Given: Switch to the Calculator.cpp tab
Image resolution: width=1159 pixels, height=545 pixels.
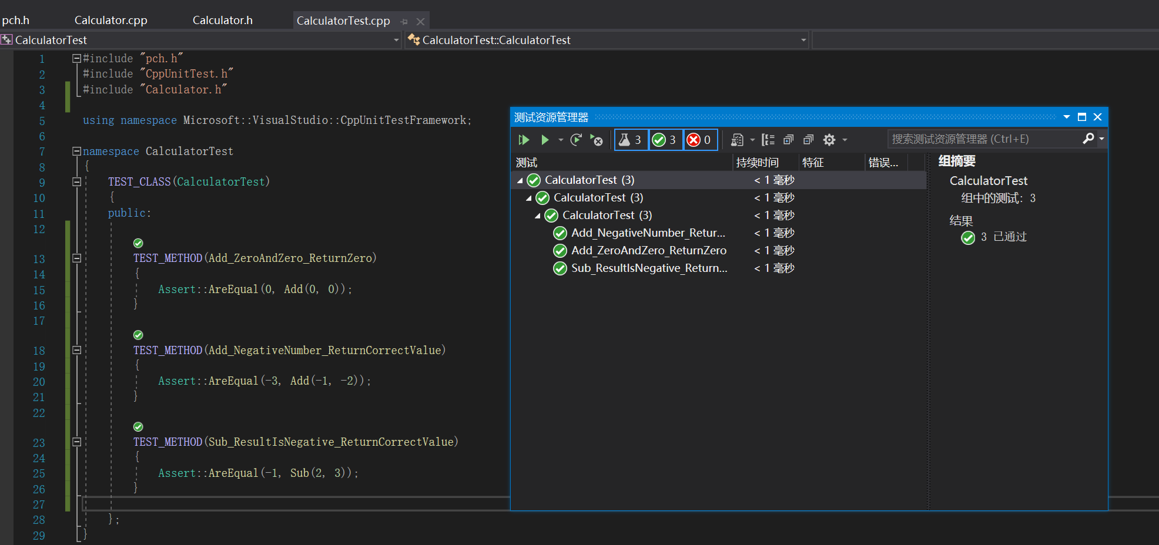Looking at the screenshot, I should click(110, 21).
